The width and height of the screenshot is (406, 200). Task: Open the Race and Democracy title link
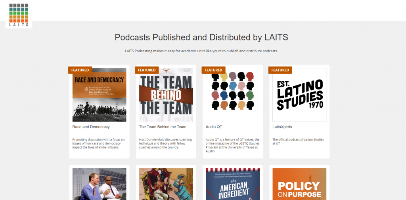[91, 127]
